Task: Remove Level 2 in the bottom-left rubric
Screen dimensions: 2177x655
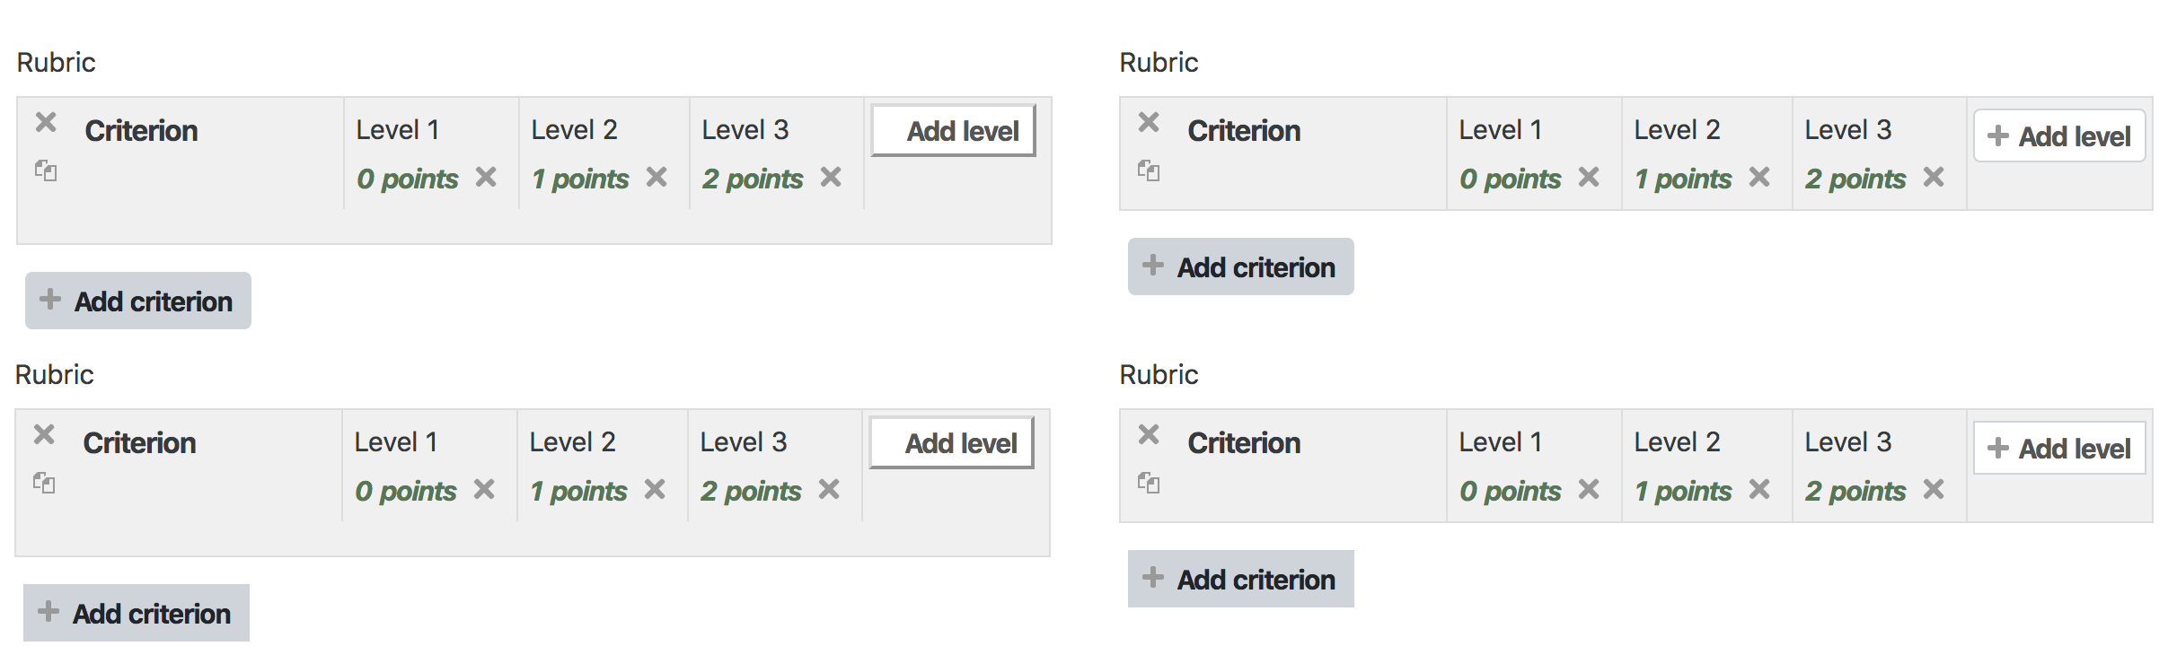Action: (655, 489)
